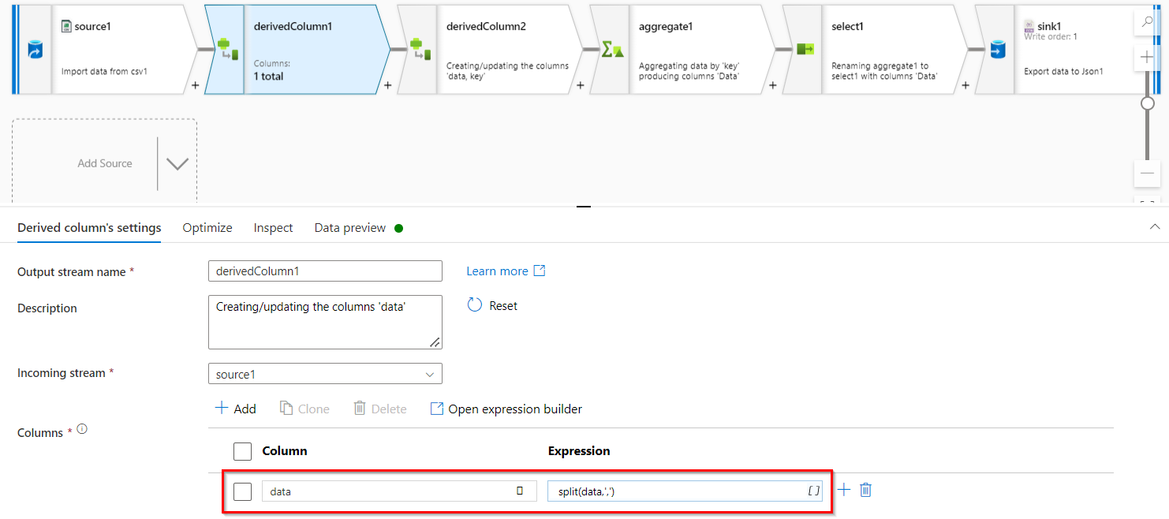Open canvas search magnifier
This screenshot has height=519, width=1169.
coord(1147,22)
